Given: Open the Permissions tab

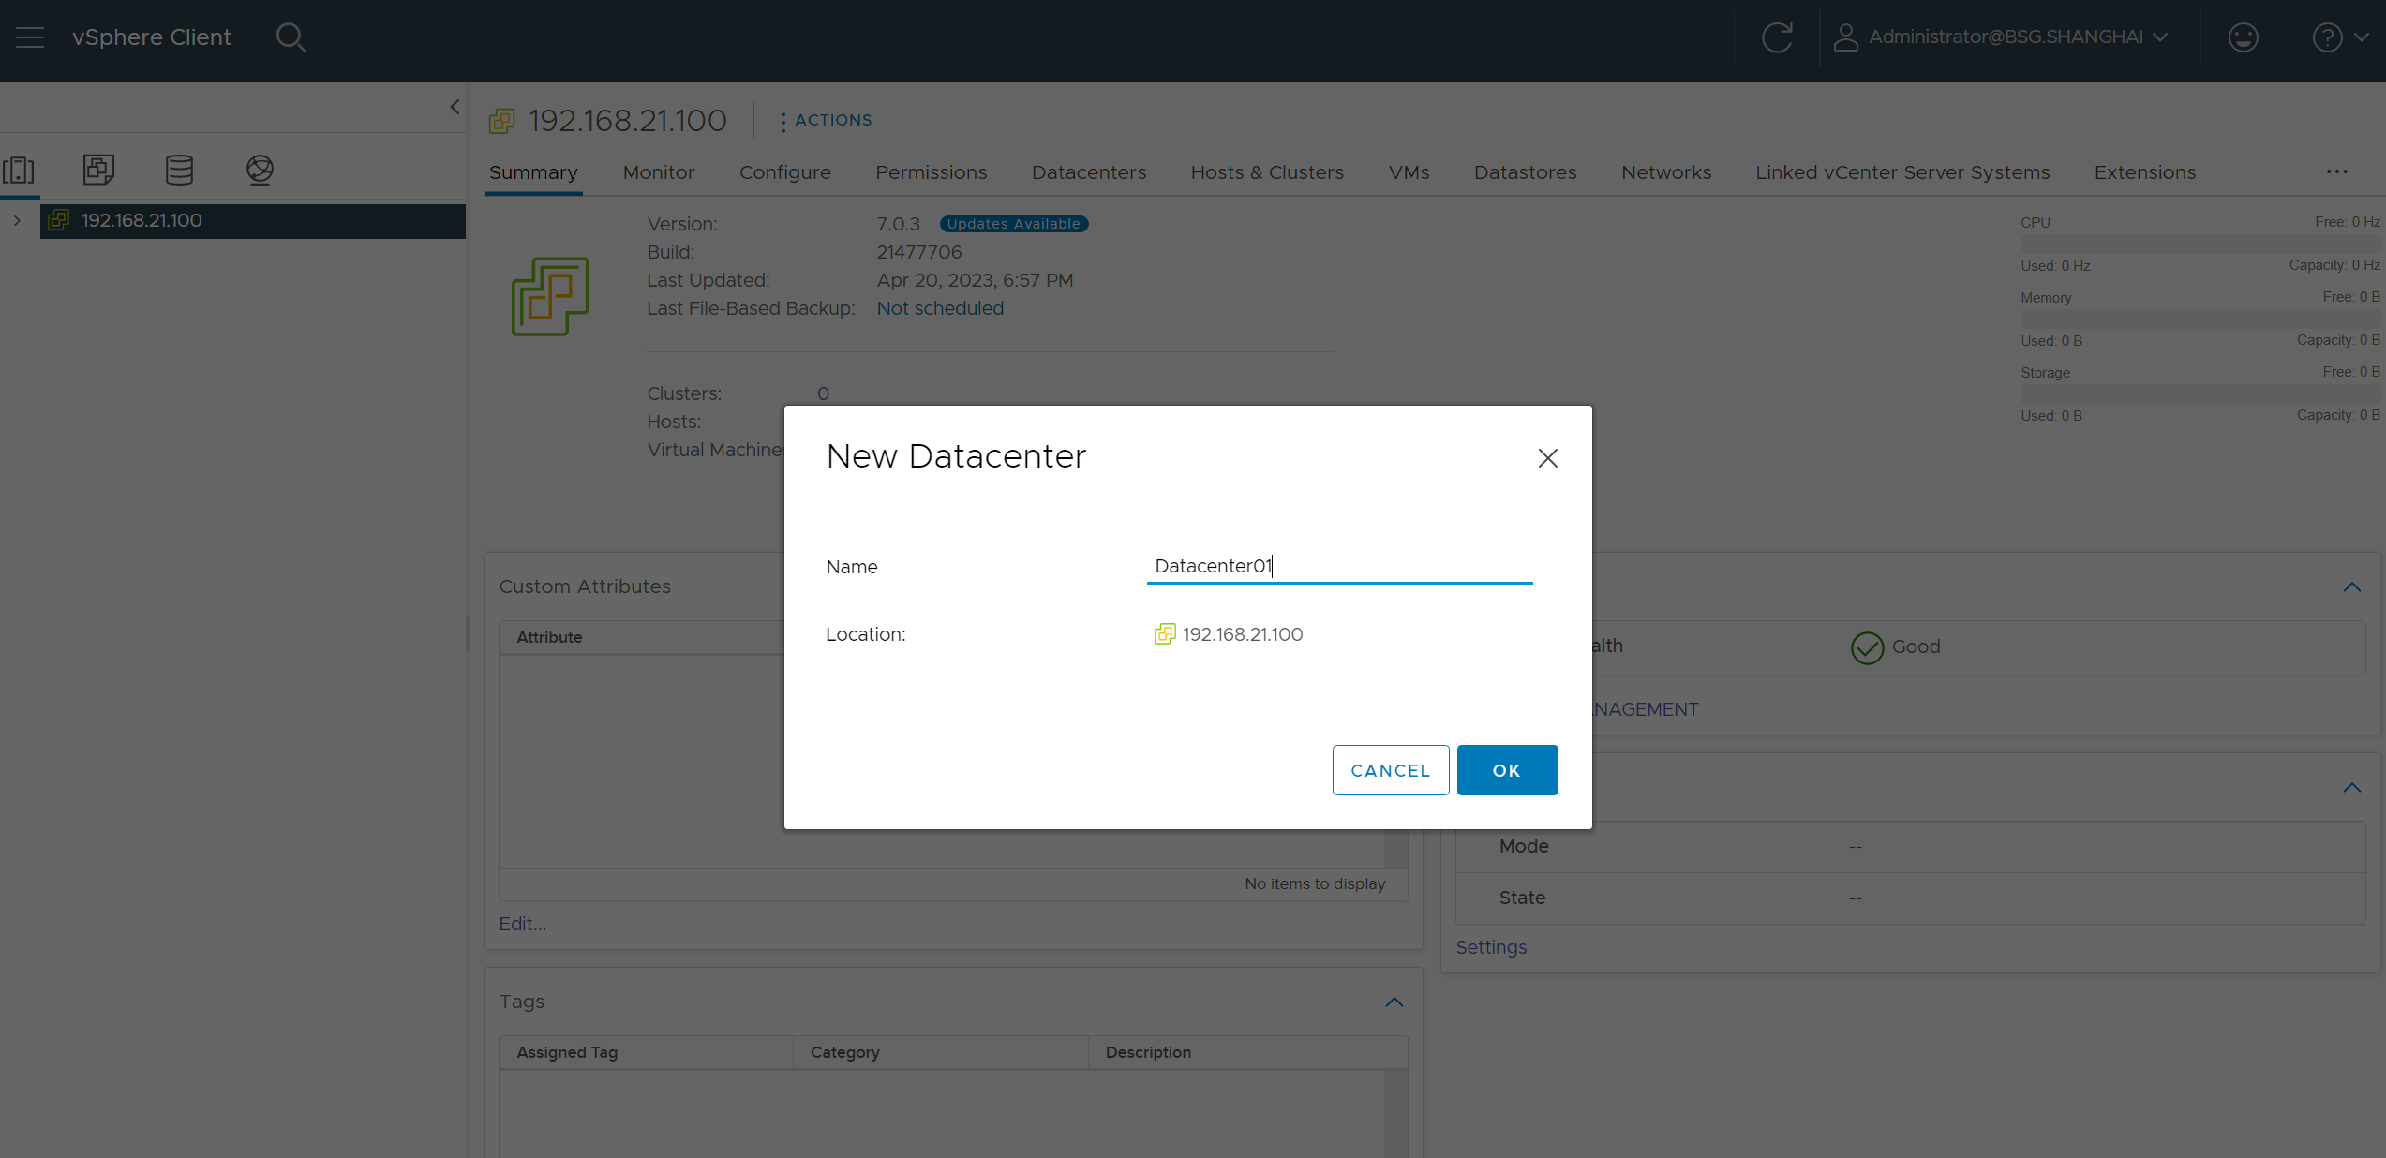Looking at the screenshot, I should 931,172.
